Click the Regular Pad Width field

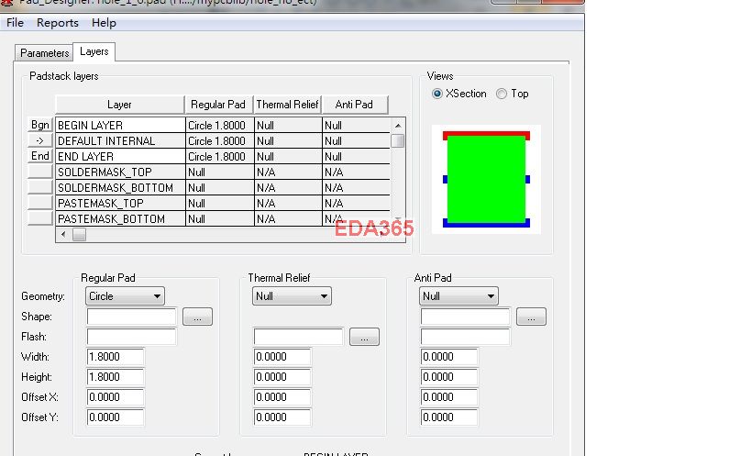(x=116, y=357)
